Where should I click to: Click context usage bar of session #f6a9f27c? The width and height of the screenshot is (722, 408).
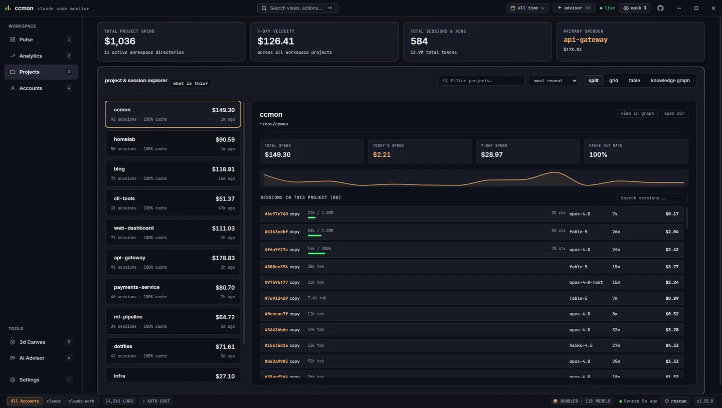click(316, 254)
